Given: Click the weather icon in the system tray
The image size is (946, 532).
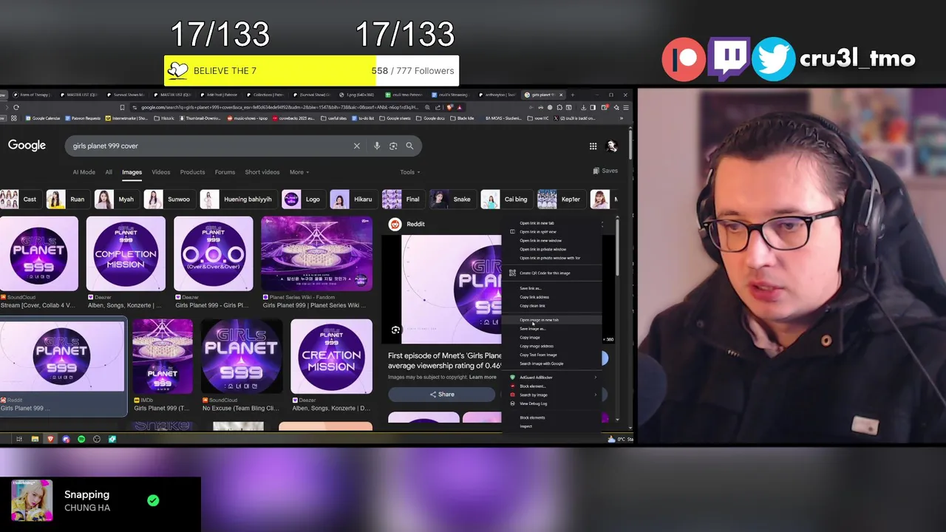Looking at the screenshot, I should tap(611, 439).
